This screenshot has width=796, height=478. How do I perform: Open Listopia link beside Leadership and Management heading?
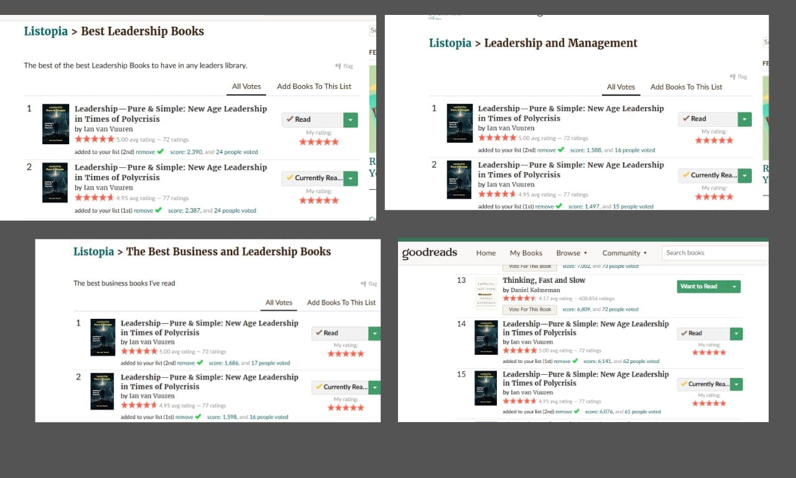tap(450, 43)
